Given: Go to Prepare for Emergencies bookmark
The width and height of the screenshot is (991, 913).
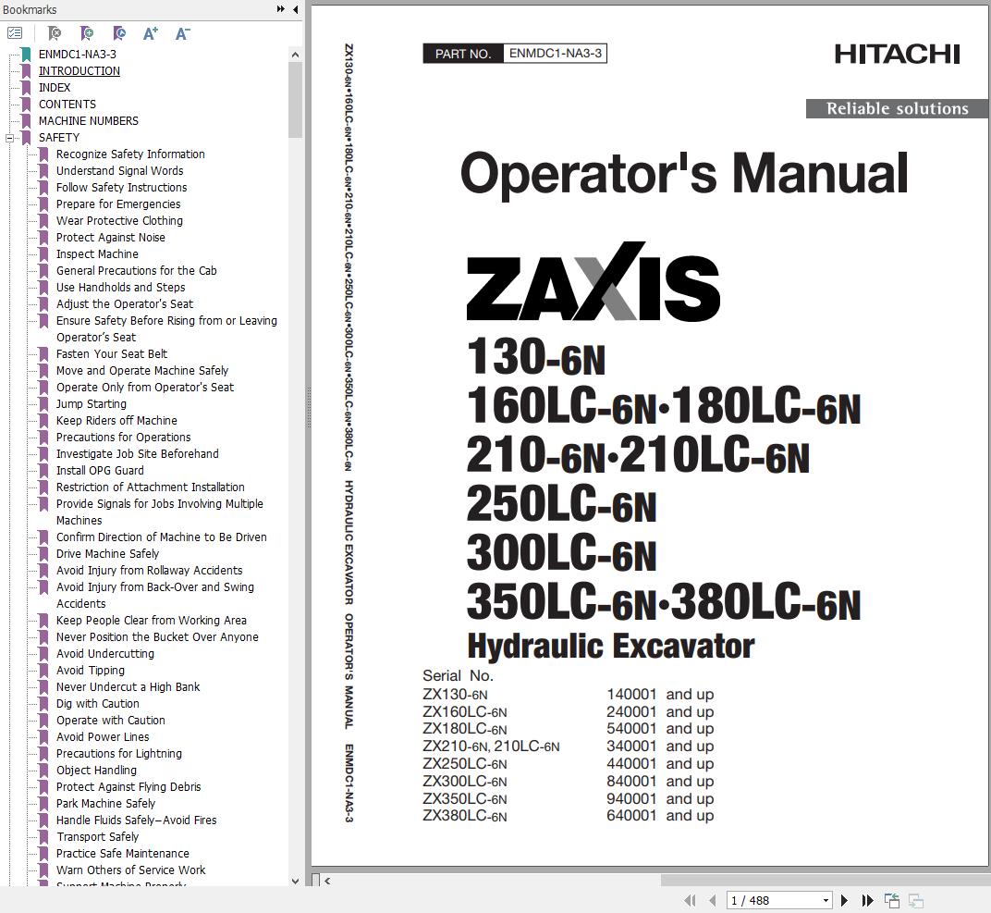Looking at the screenshot, I should pyautogui.click(x=118, y=204).
